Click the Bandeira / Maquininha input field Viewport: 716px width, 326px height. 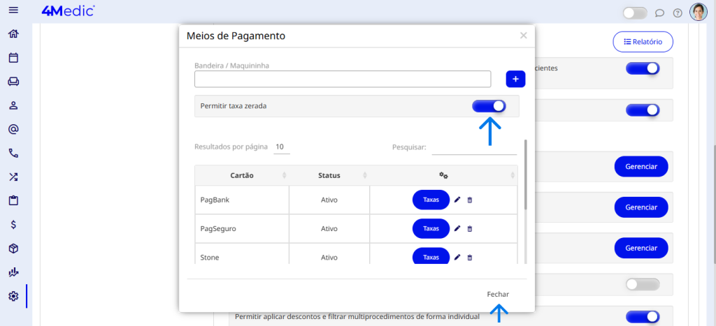point(343,79)
